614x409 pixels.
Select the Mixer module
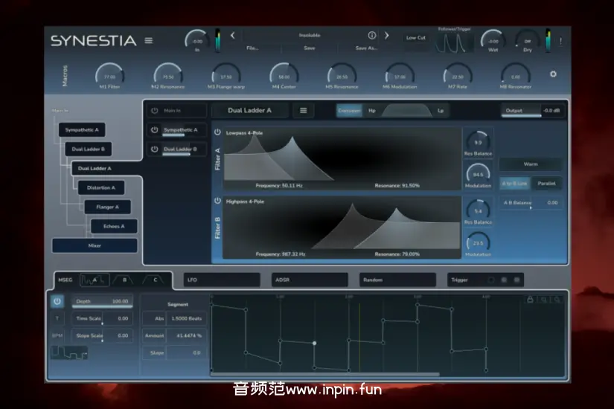point(95,245)
